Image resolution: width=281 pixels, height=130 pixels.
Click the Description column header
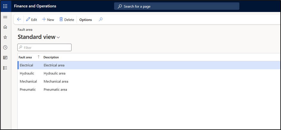51,57
